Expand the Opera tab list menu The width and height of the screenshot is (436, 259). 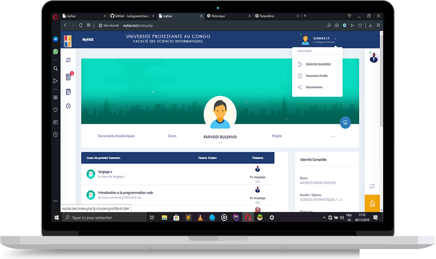click(350, 16)
